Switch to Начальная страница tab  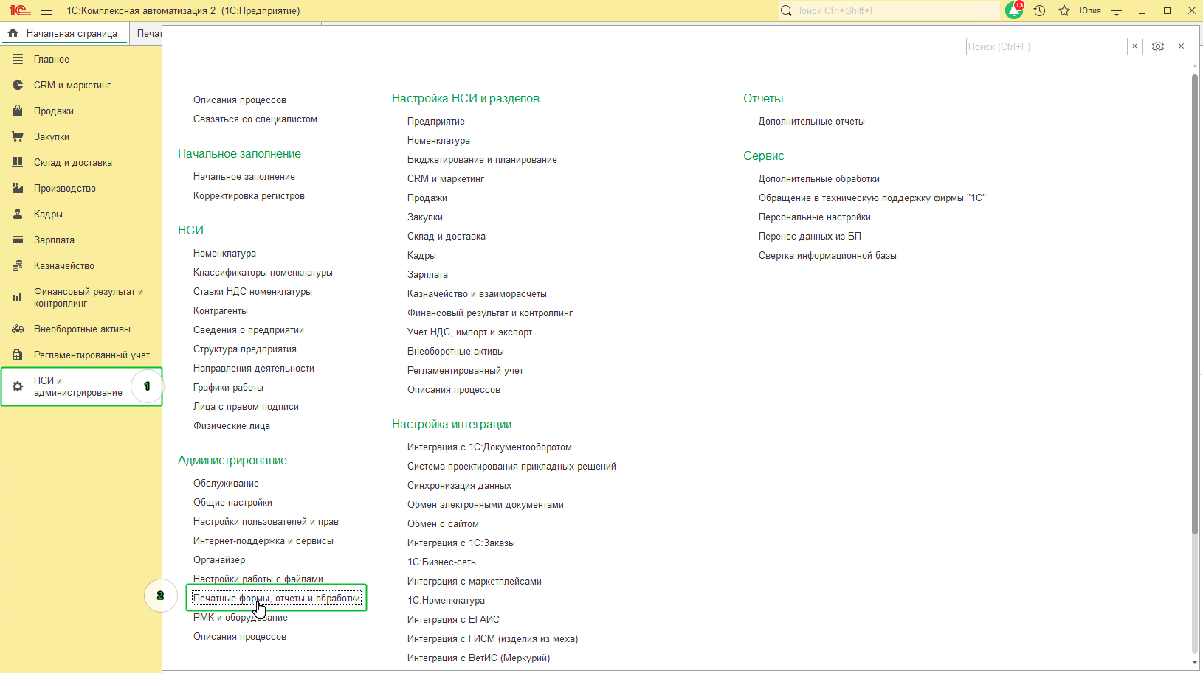coord(63,33)
